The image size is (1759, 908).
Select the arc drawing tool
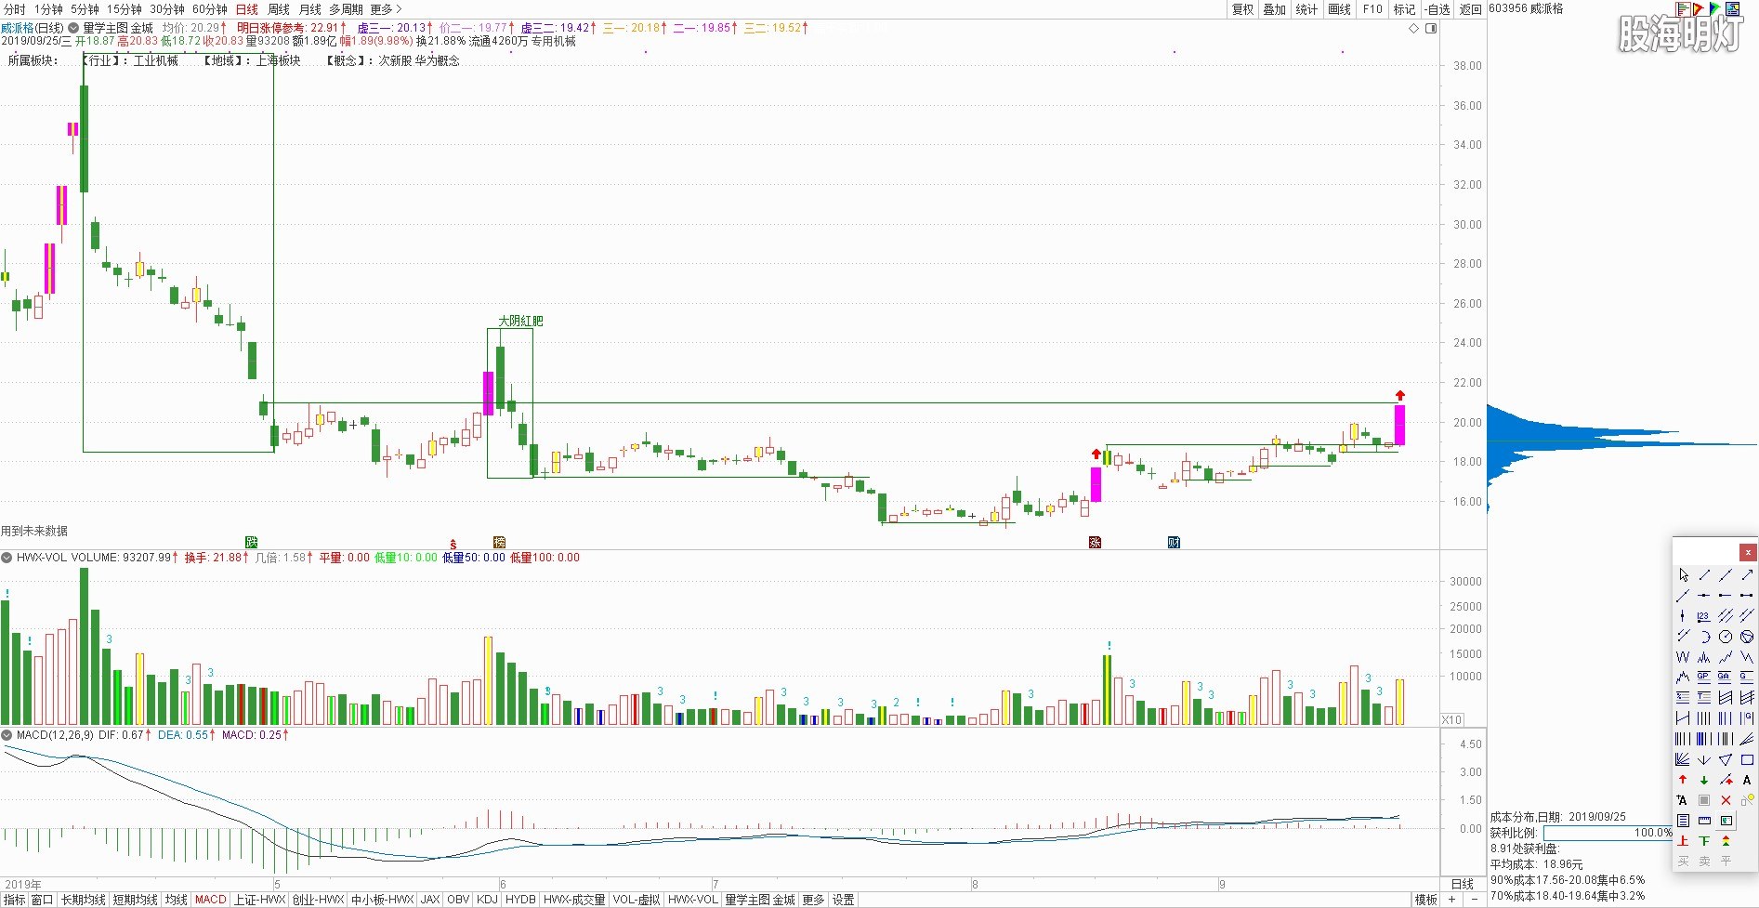[1704, 637]
